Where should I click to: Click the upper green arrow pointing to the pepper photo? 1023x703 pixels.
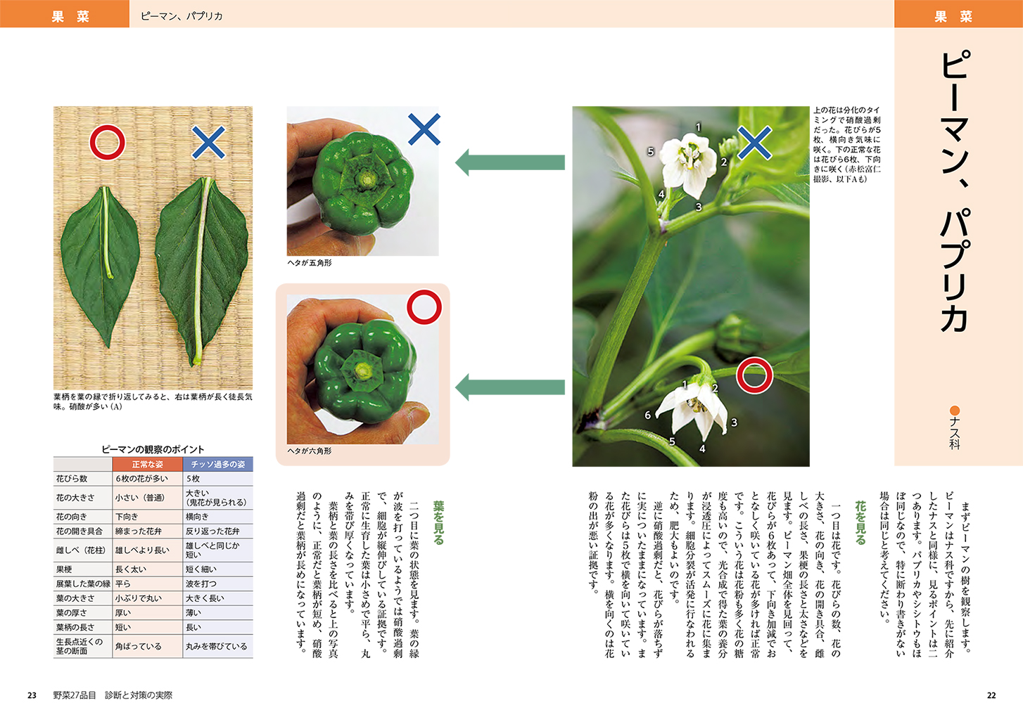click(x=509, y=162)
